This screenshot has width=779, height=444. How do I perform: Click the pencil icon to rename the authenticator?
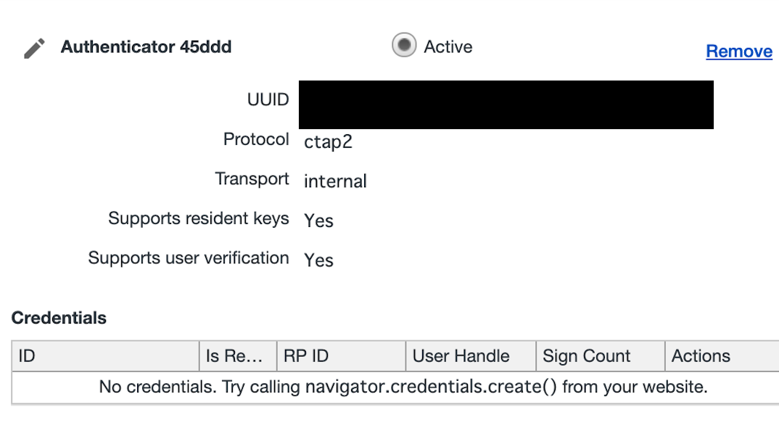[33, 46]
